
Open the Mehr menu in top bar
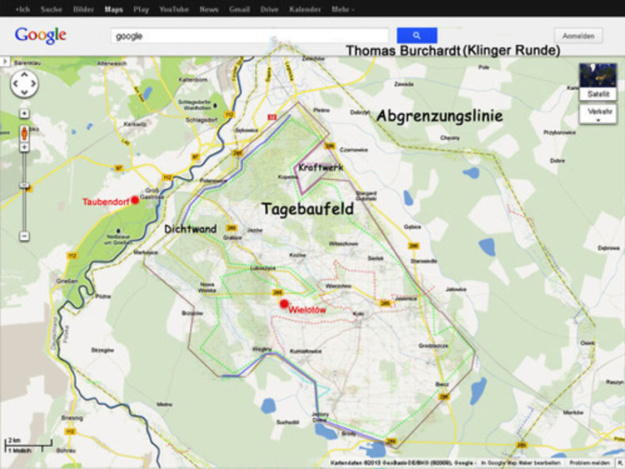[x=340, y=9]
